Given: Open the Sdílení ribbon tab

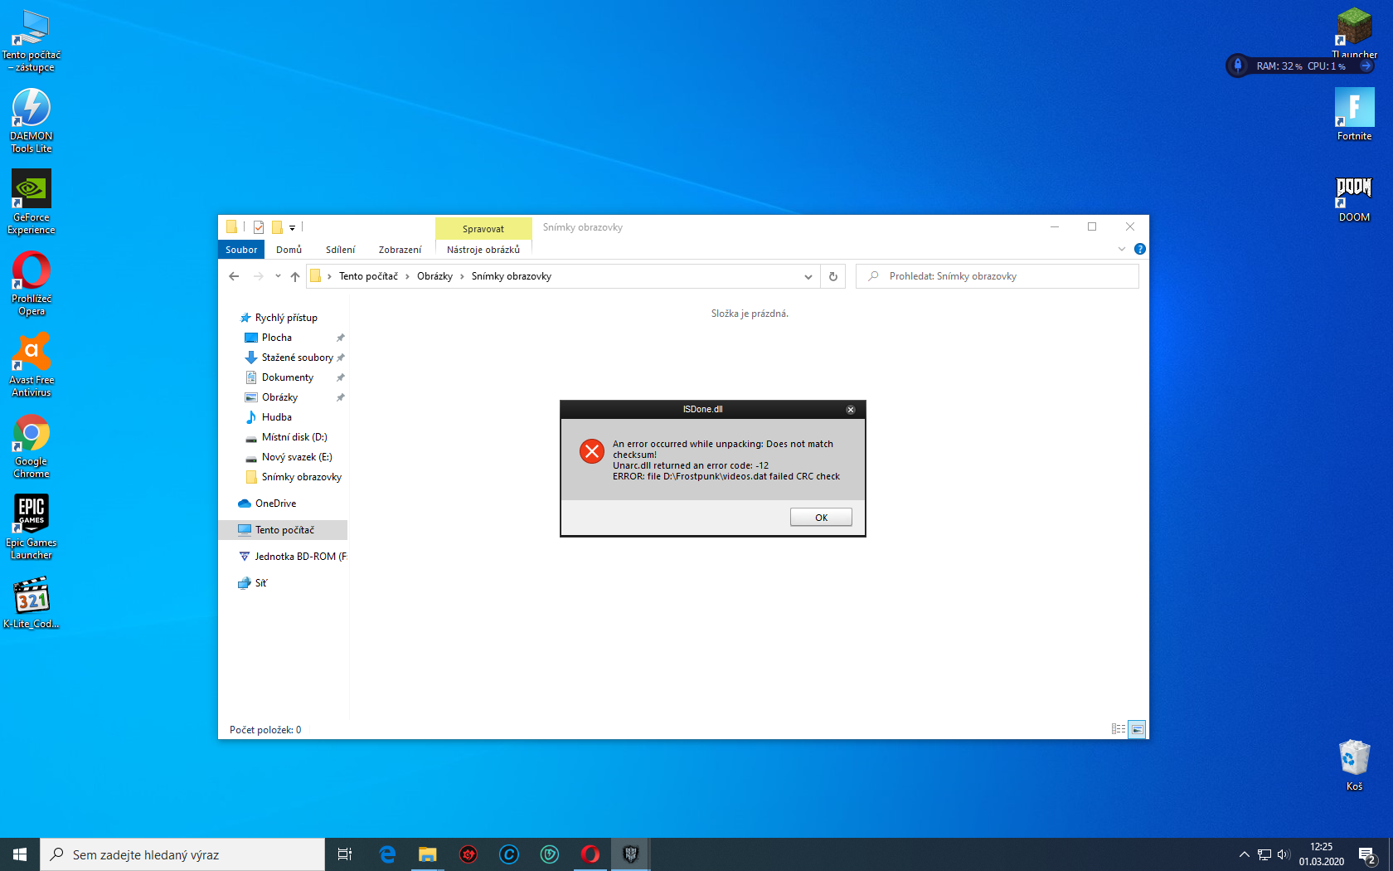Looking at the screenshot, I should tap(340, 250).
